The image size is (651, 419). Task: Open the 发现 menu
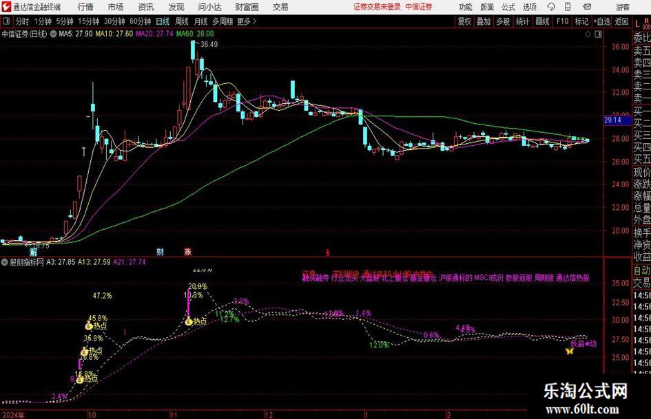(176, 7)
